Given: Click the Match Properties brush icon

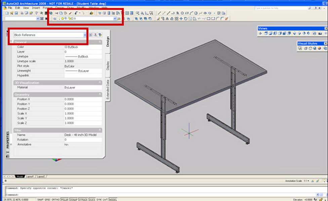Looking at the screenshot, I should [x=70, y=13].
